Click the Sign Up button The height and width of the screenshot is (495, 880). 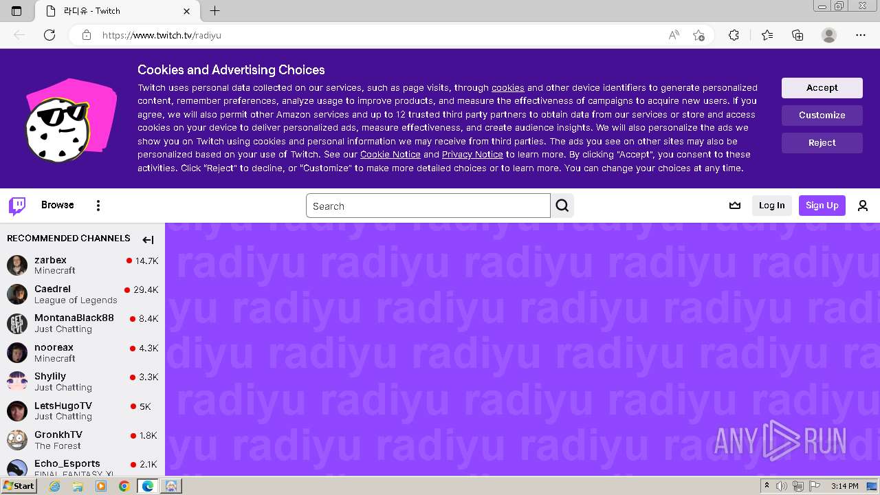click(x=822, y=206)
